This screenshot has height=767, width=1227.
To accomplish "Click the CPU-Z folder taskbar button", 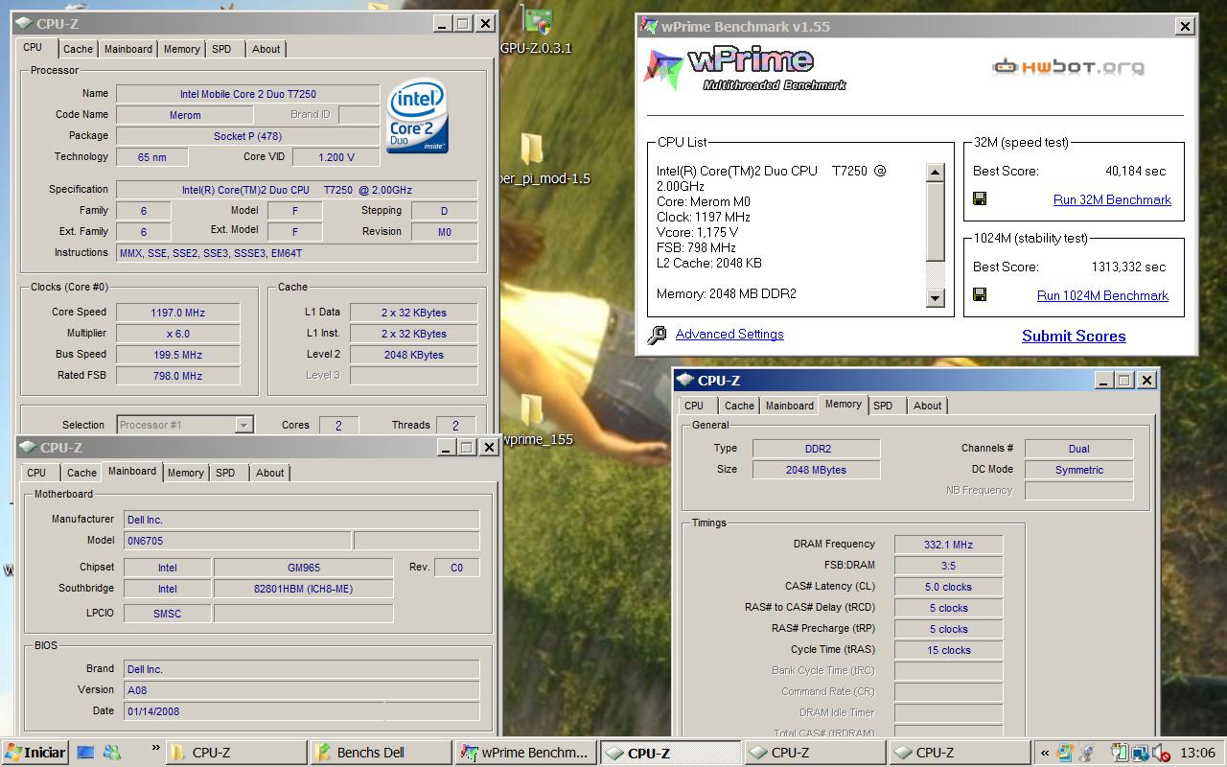I will click(x=237, y=753).
